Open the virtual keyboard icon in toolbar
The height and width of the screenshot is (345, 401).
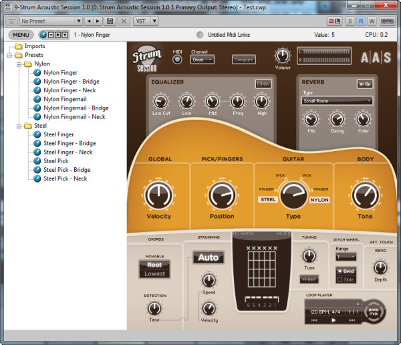click(388, 21)
